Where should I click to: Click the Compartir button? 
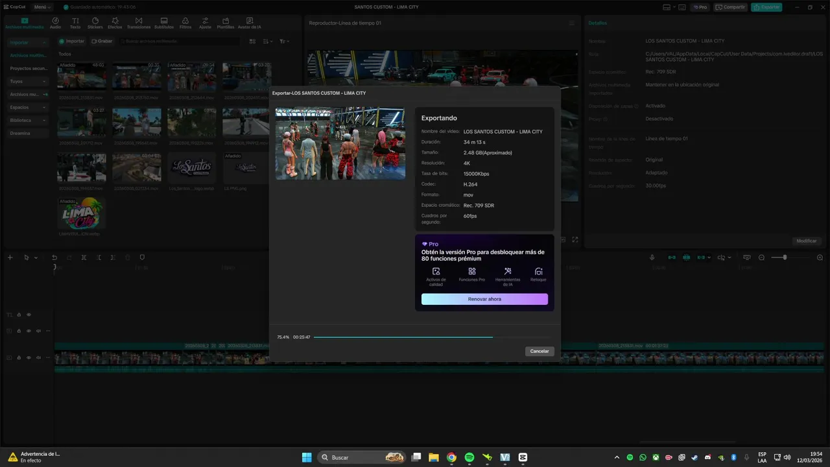pos(730,7)
